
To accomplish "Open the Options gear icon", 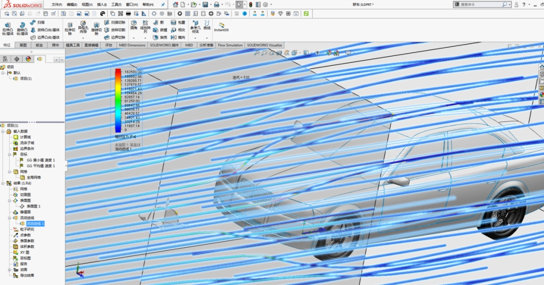I will 266,4.
